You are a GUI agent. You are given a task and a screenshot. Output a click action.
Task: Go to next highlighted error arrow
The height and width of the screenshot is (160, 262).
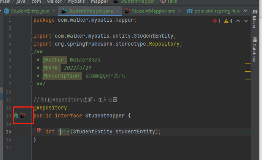pyautogui.click(x=246, y=21)
